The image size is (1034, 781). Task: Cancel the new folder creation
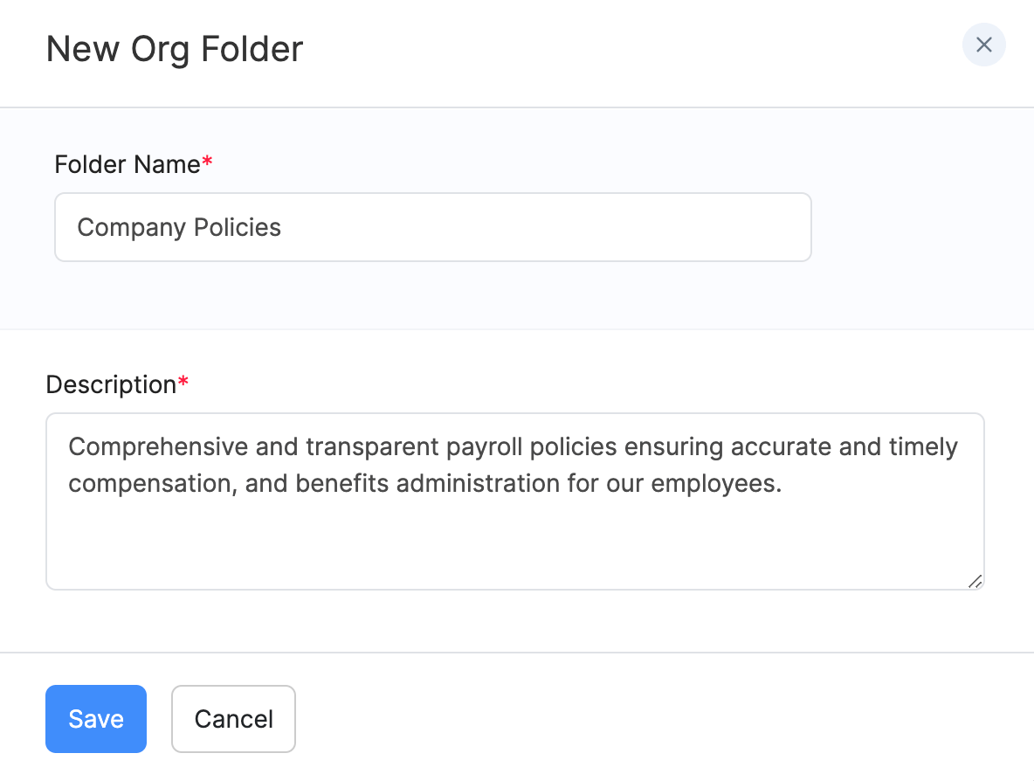[233, 719]
